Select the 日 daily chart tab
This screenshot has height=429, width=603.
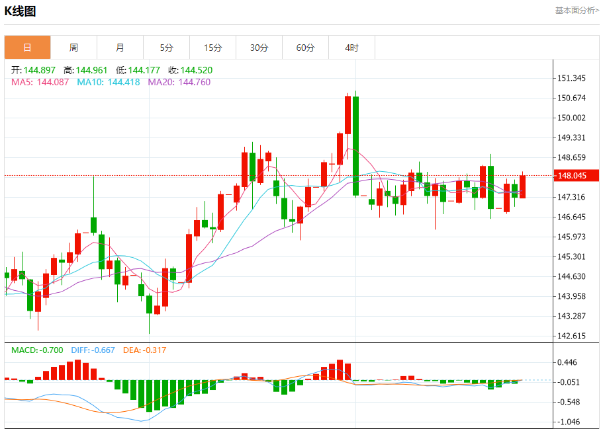click(x=27, y=48)
